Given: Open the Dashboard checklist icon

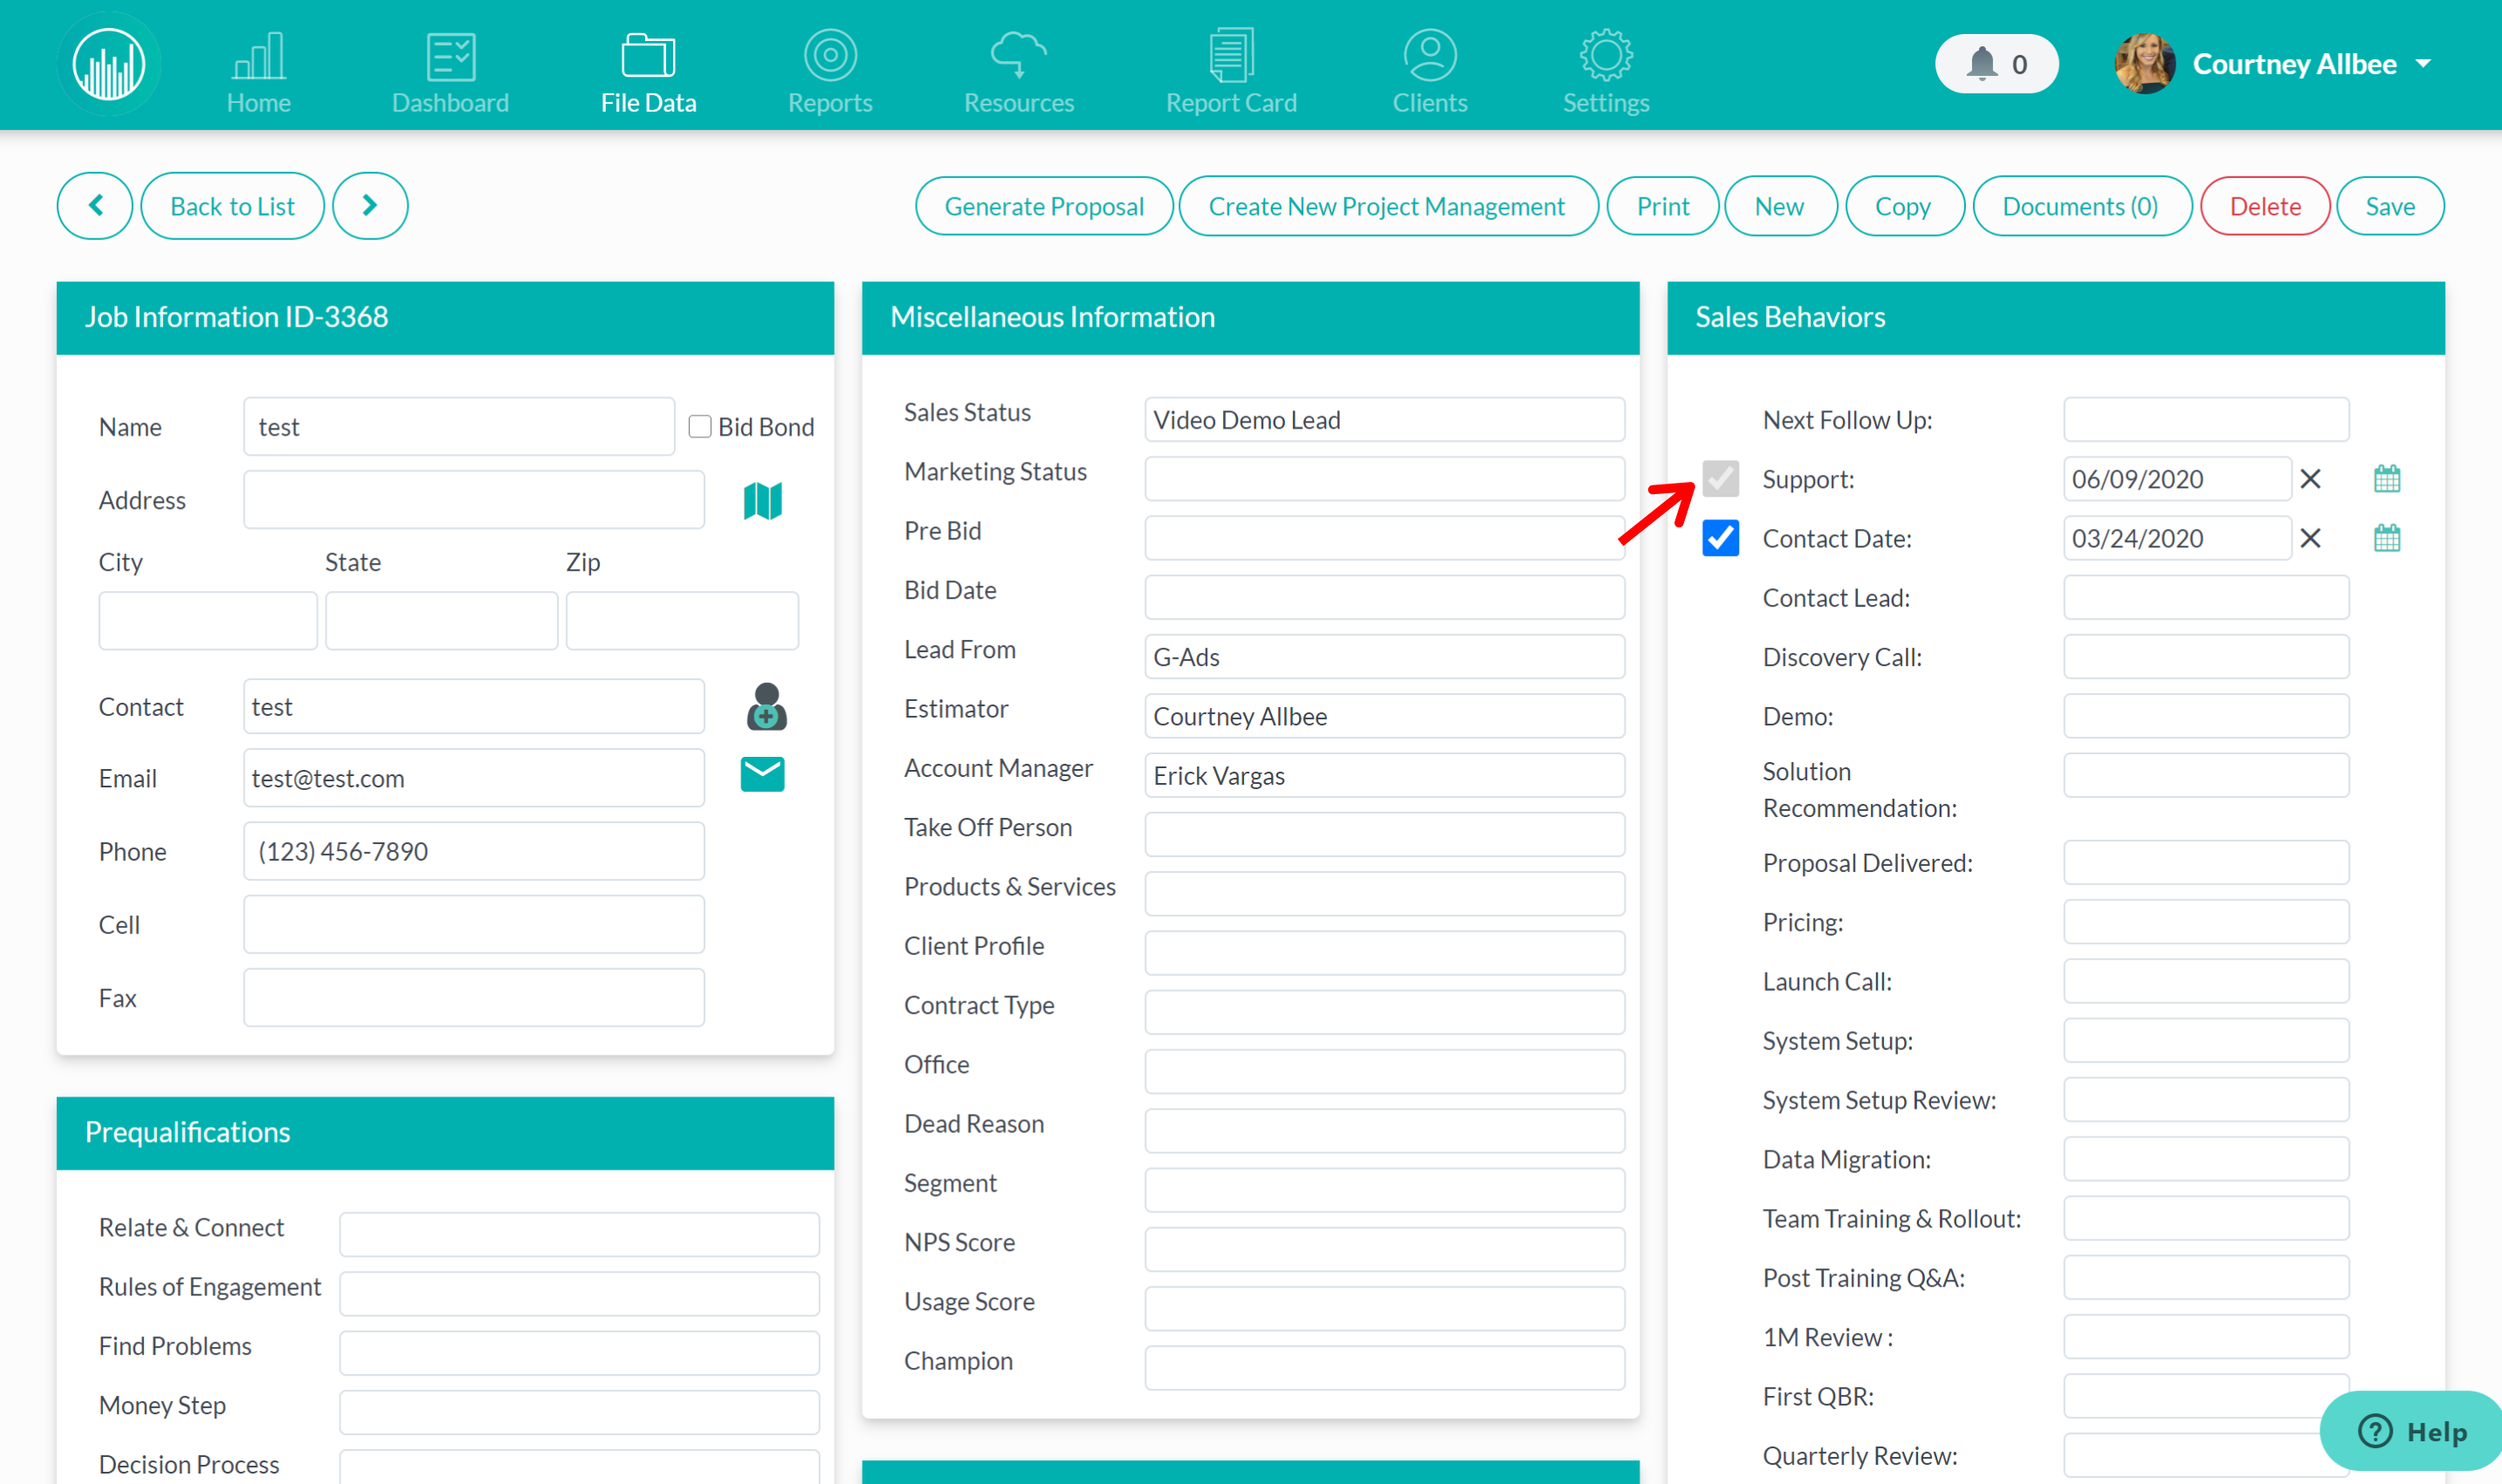Looking at the screenshot, I should (x=451, y=56).
